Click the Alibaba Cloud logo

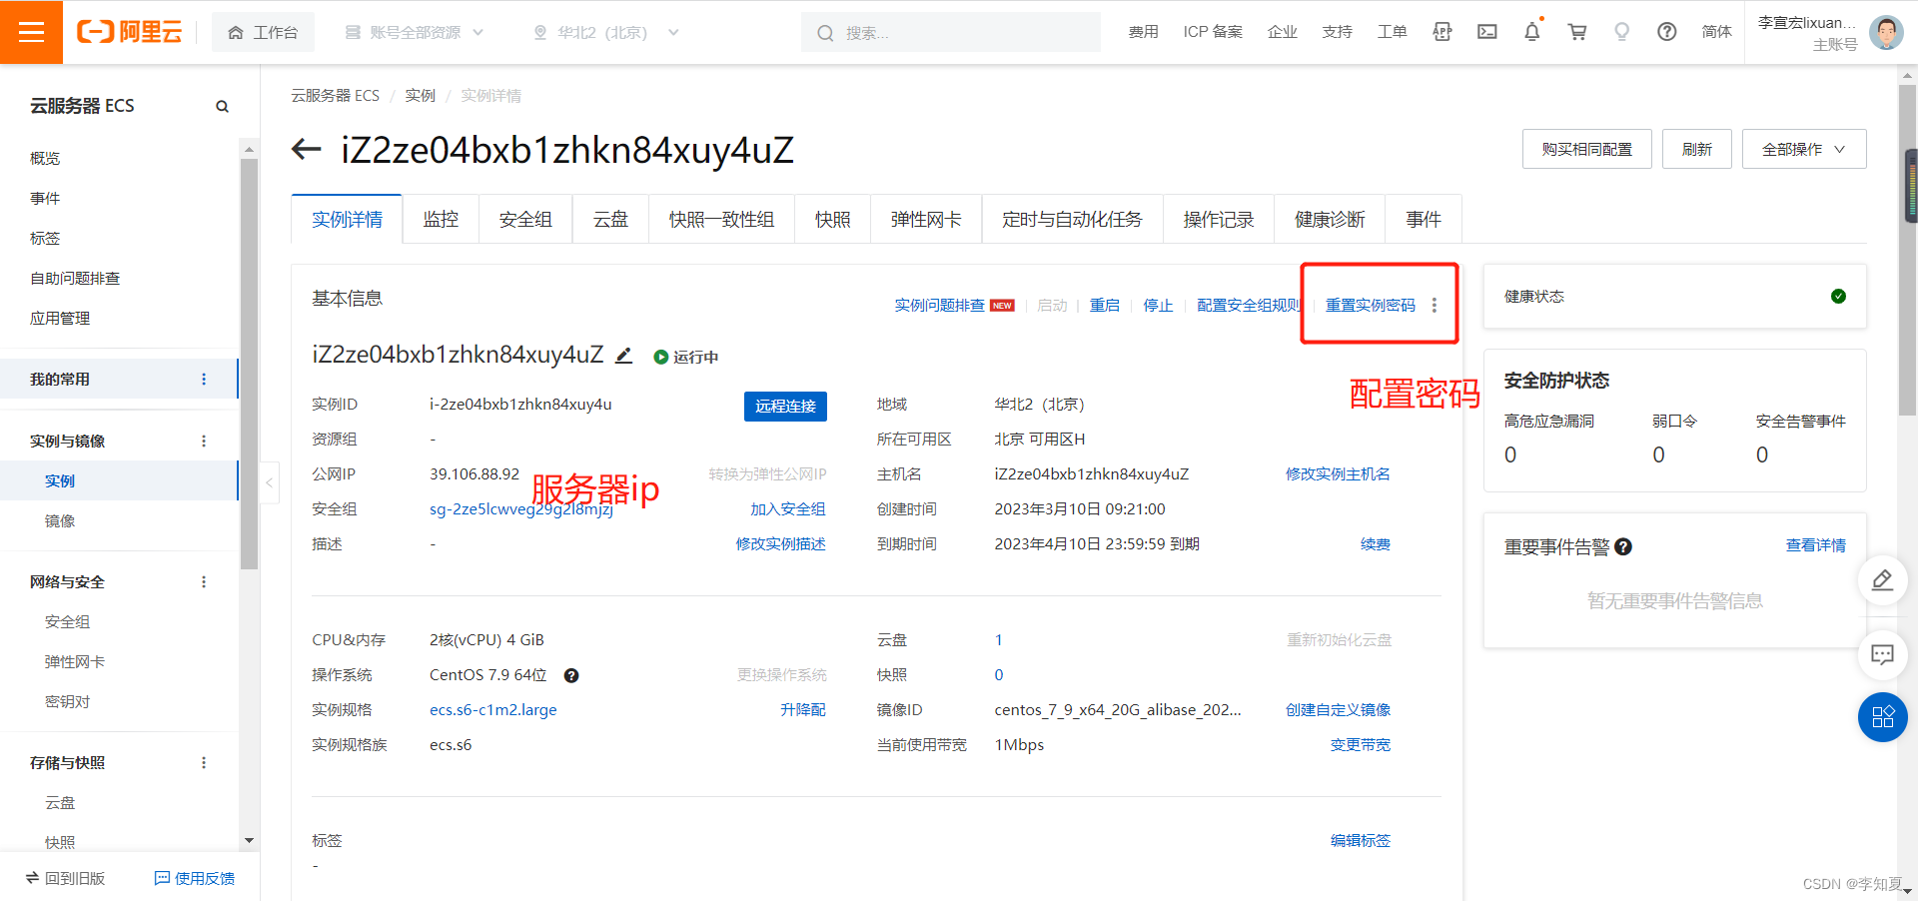130,32
